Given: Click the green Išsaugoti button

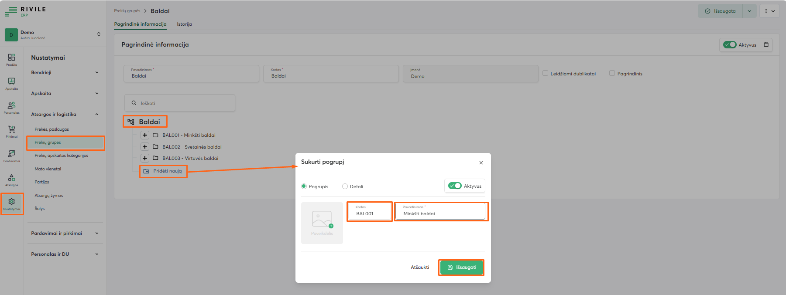Looking at the screenshot, I should pos(461,267).
